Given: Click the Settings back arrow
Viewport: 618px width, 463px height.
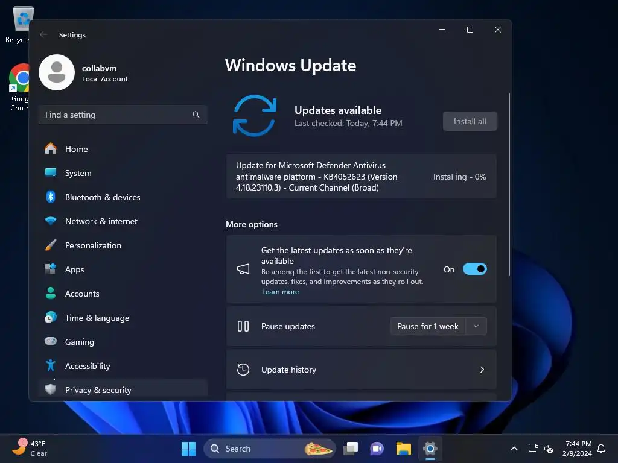Looking at the screenshot, I should [43, 34].
